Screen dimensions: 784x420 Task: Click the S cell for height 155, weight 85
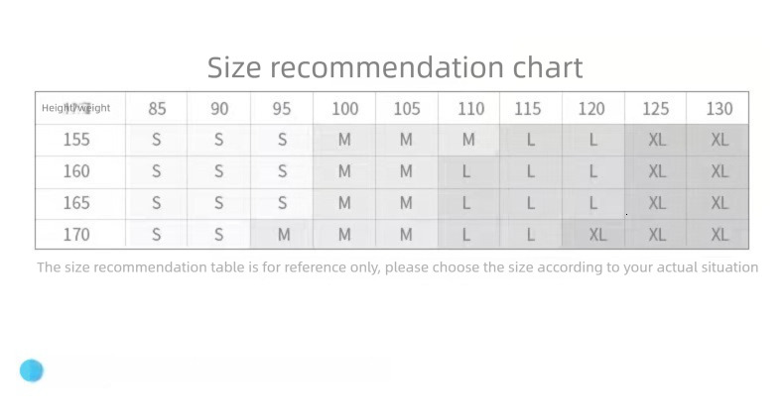[157, 140]
